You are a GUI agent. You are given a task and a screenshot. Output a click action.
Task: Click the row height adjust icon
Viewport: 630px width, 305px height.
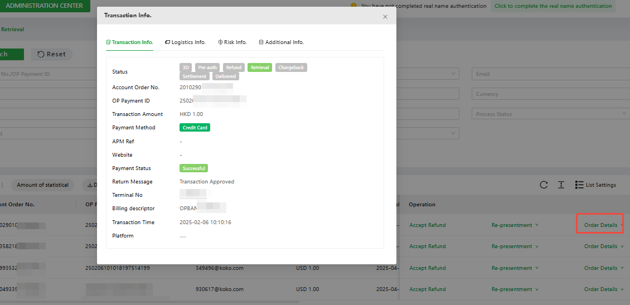click(x=561, y=185)
